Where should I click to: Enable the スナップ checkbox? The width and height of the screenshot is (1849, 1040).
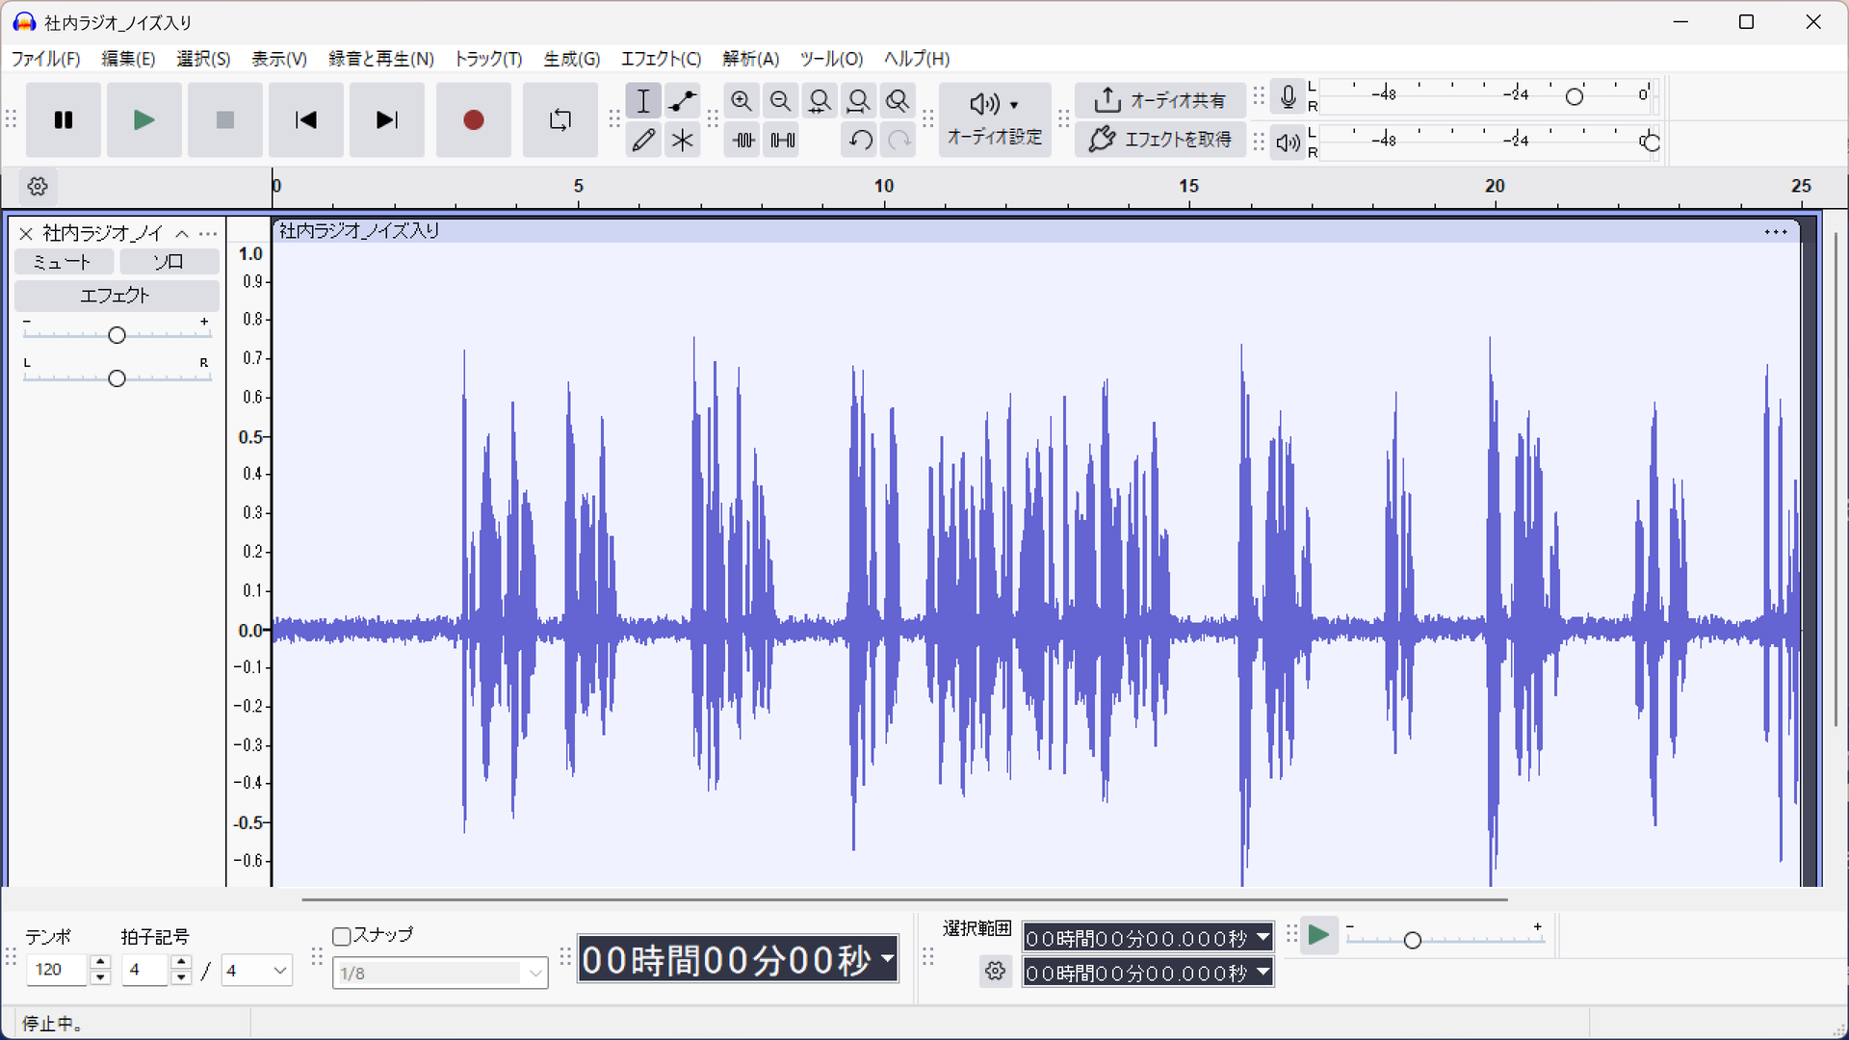(x=341, y=937)
